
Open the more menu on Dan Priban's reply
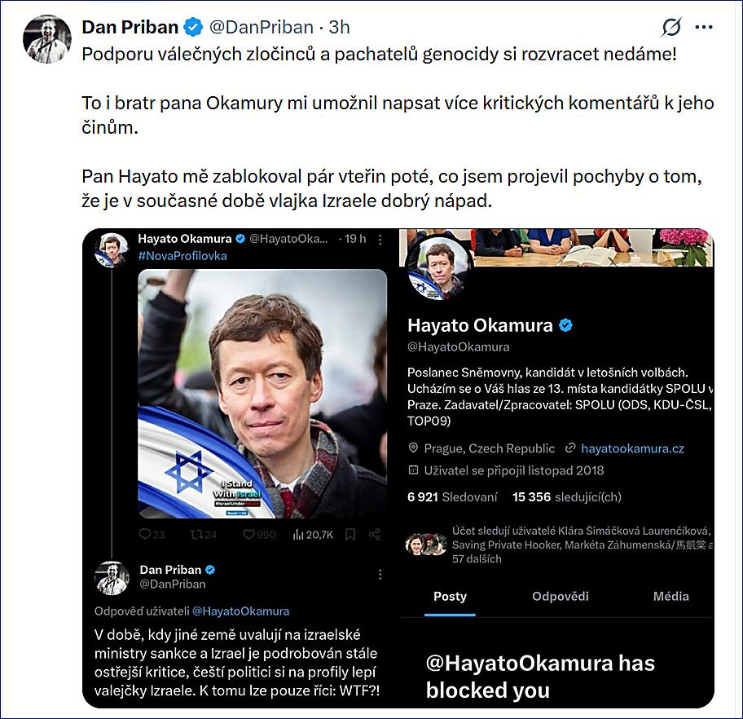tap(380, 575)
